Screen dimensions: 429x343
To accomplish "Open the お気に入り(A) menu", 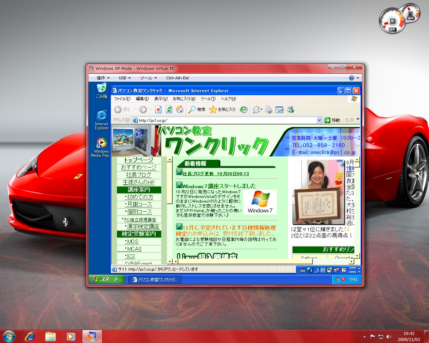I will (184, 99).
